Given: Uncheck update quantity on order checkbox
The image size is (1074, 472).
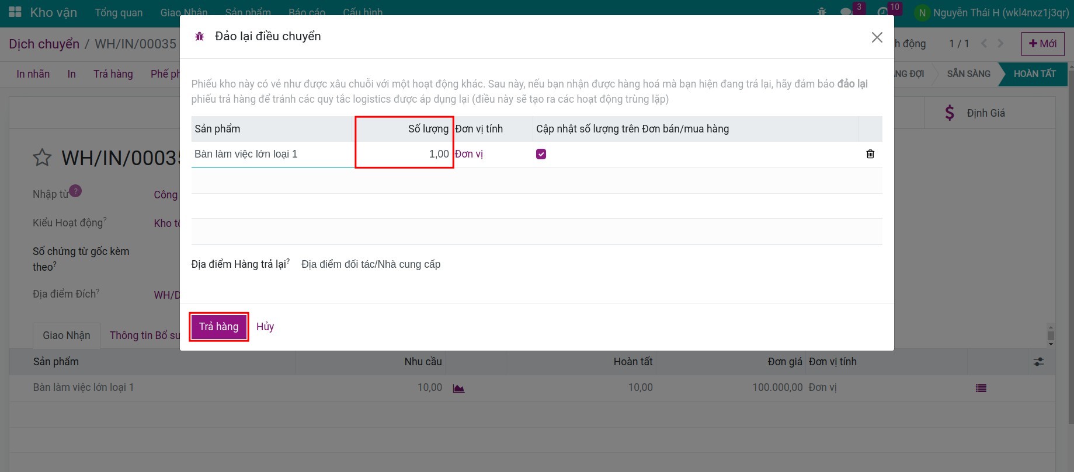Looking at the screenshot, I should tap(541, 154).
